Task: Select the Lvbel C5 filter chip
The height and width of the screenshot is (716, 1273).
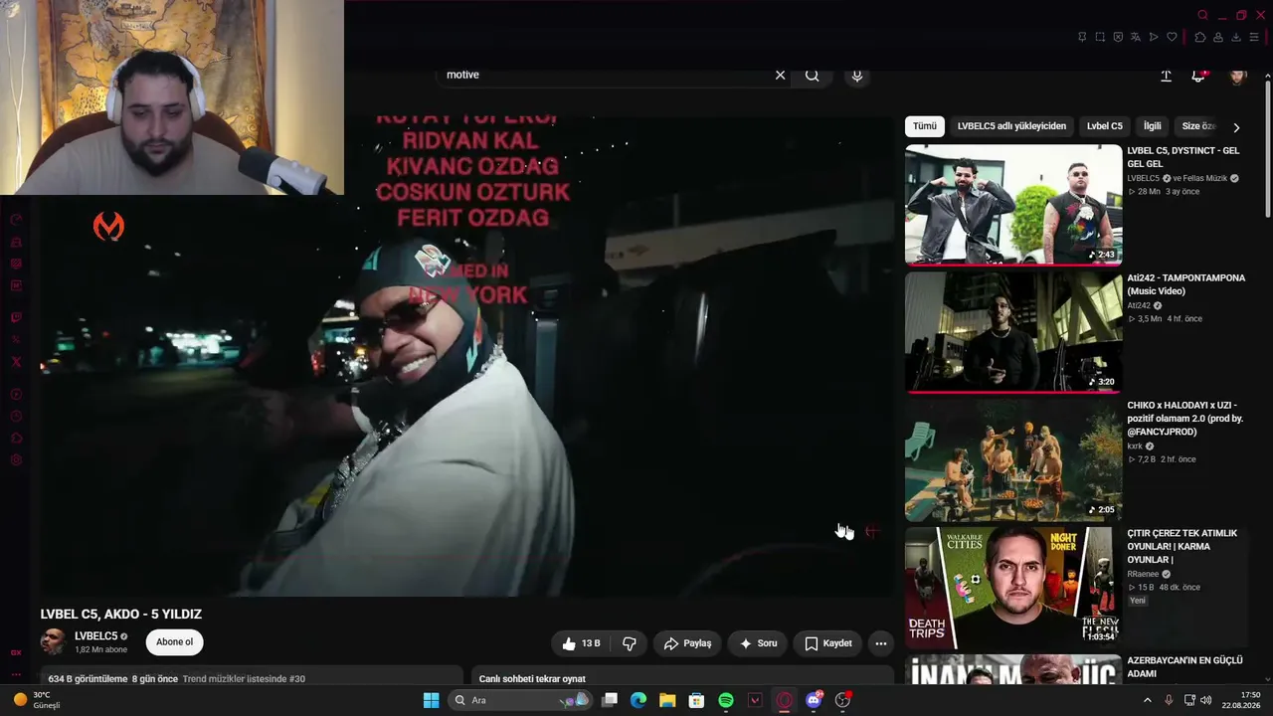Action: pos(1105,126)
